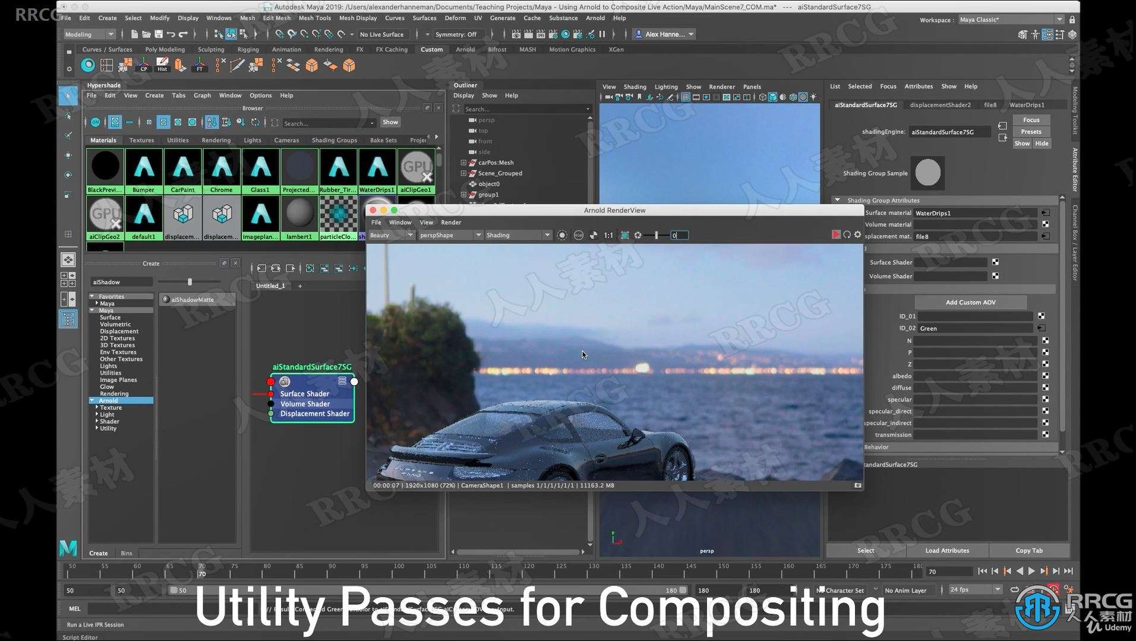Screen dimensions: 1136x641
Task: Click the Show button in Hypershade browser
Action: pyautogui.click(x=390, y=122)
